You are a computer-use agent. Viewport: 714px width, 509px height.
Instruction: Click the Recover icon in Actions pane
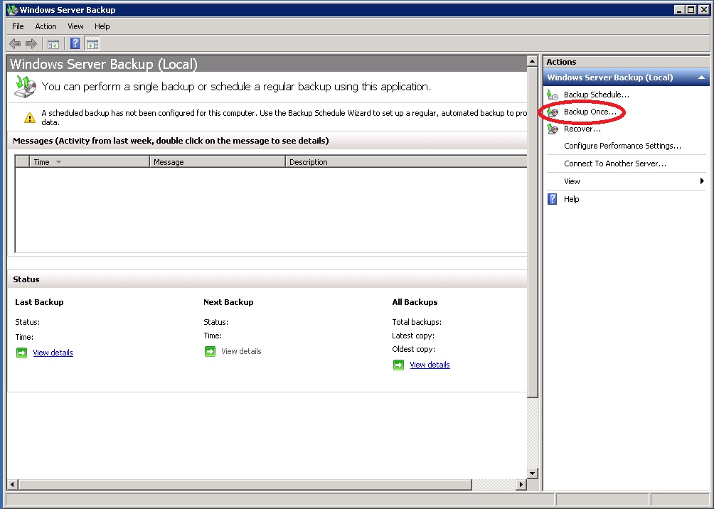tap(553, 129)
